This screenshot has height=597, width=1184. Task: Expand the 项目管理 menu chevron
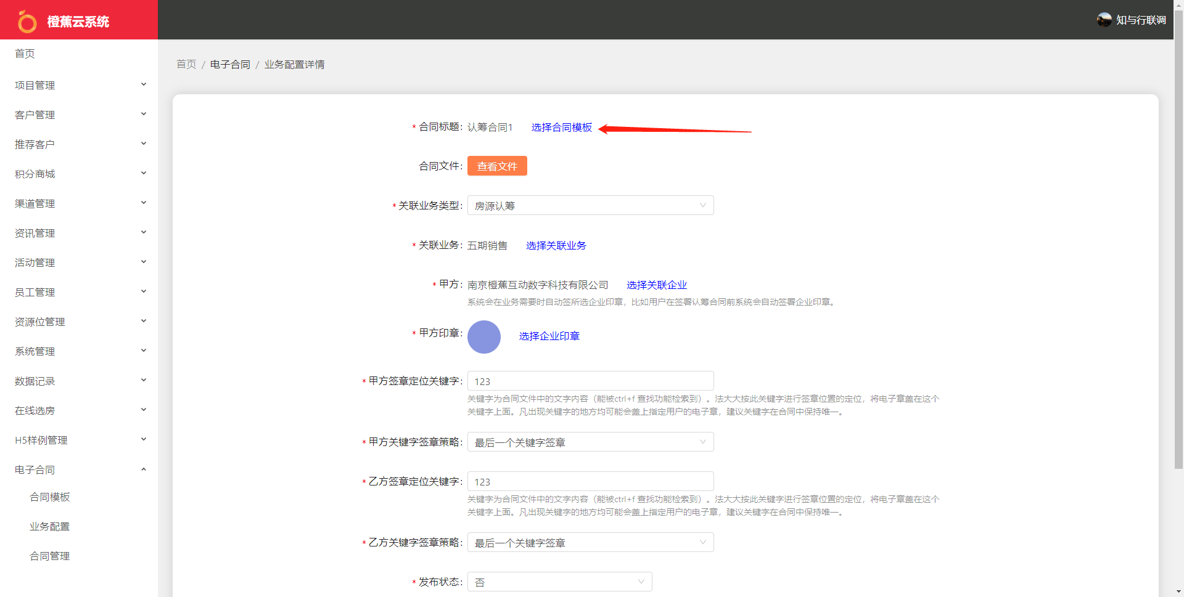click(144, 84)
